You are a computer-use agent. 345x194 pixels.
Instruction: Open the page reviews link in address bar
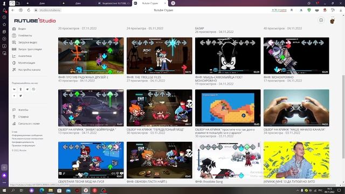click(x=279, y=10)
